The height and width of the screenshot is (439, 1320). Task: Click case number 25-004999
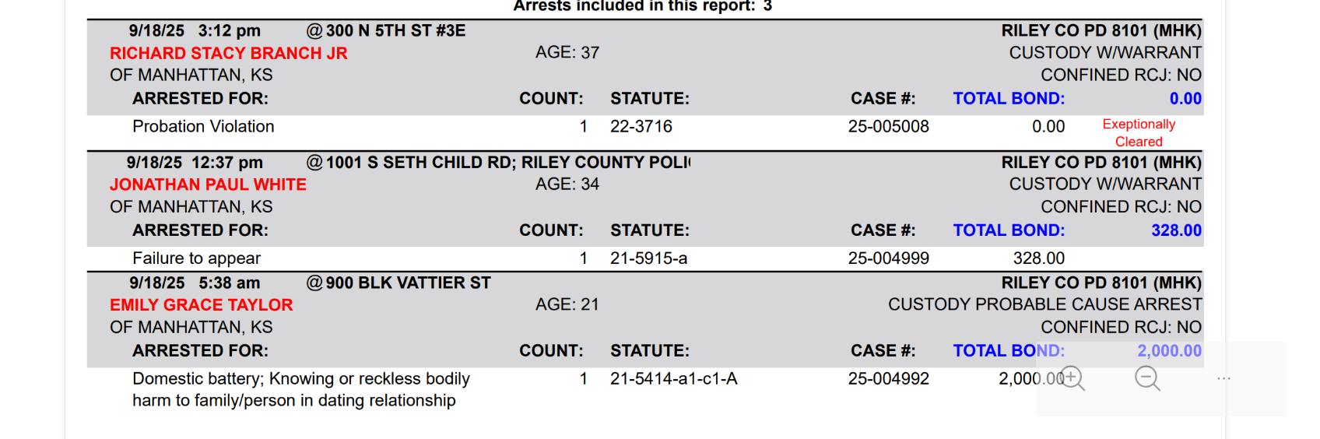coord(888,258)
